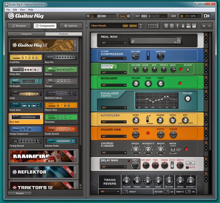Open the virtual rack grid view icon
The height and width of the screenshot is (203, 220).
click(x=153, y=26)
